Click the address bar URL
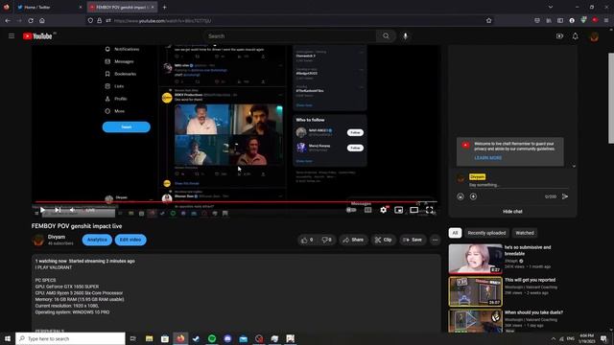 (162, 21)
